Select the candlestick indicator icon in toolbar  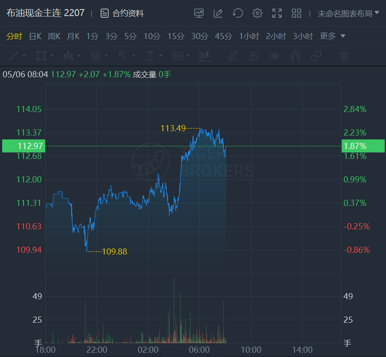(x=205, y=56)
